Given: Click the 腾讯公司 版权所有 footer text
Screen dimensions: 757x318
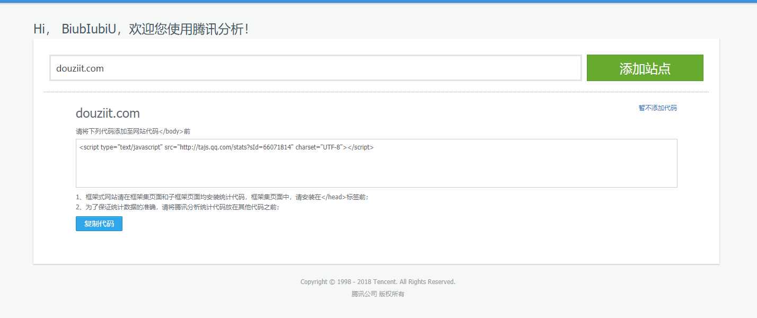Looking at the screenshot, I should click(378, 294).
